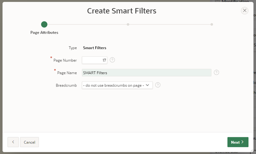Open help for Page Number field

pos(112,60)
